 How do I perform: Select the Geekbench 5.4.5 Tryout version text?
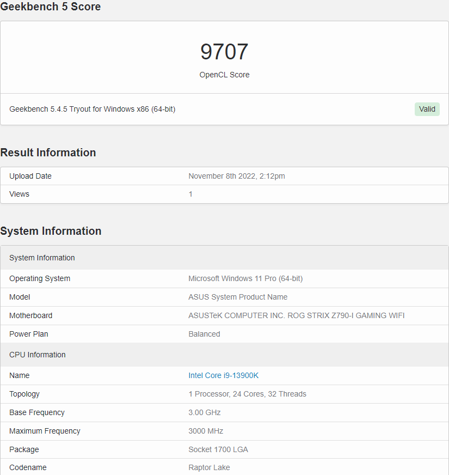(x=93, y=109)
